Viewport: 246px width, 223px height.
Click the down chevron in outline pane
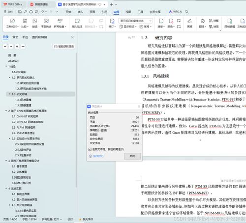[x=5, y=47]
